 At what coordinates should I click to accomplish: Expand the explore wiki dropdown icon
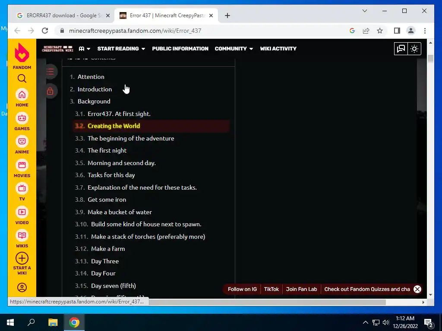(84, 49)
